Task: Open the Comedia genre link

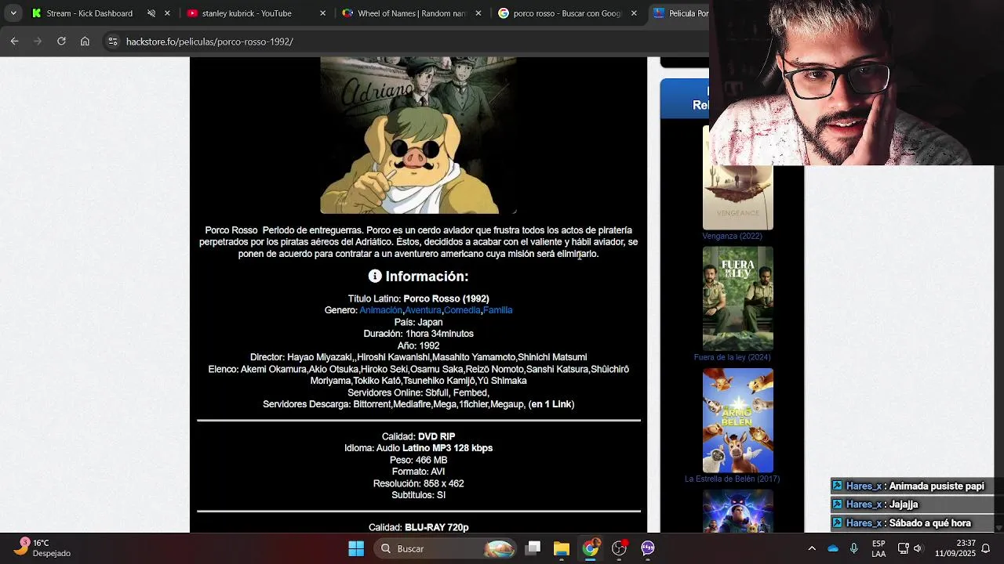Action: (x=462, y=310)
